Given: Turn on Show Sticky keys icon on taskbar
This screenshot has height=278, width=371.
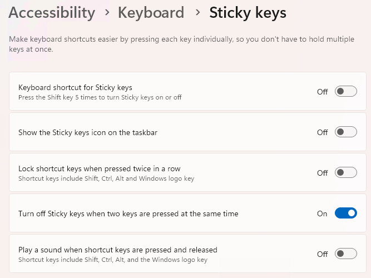Looking at the screenshot, I should pos(345,132).
